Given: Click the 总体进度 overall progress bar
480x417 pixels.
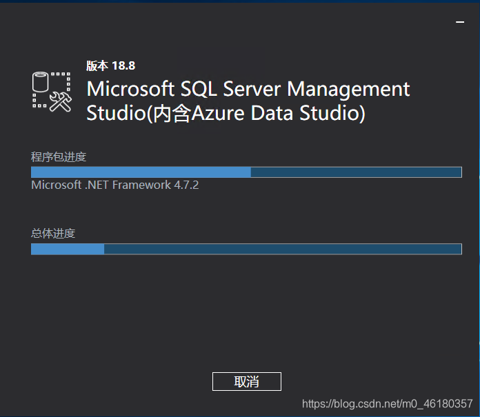Looking at the screenshot, I should 246,249.
